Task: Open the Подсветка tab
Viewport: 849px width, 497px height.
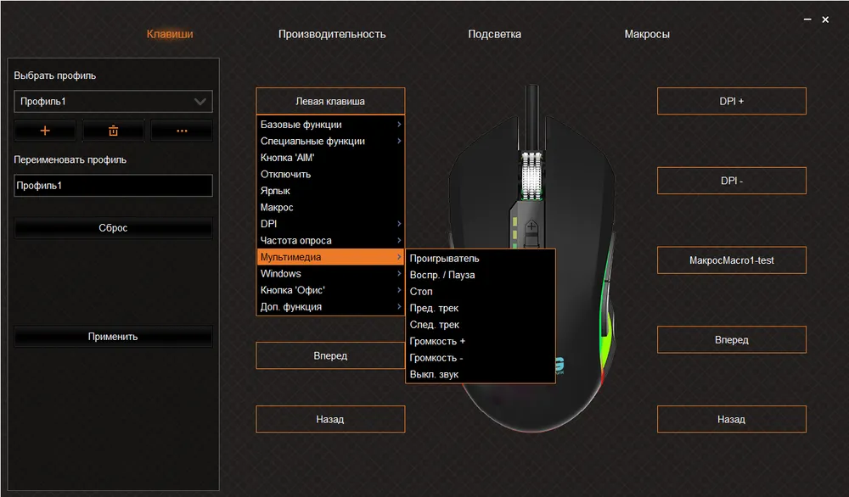Action: pos(494,34)
